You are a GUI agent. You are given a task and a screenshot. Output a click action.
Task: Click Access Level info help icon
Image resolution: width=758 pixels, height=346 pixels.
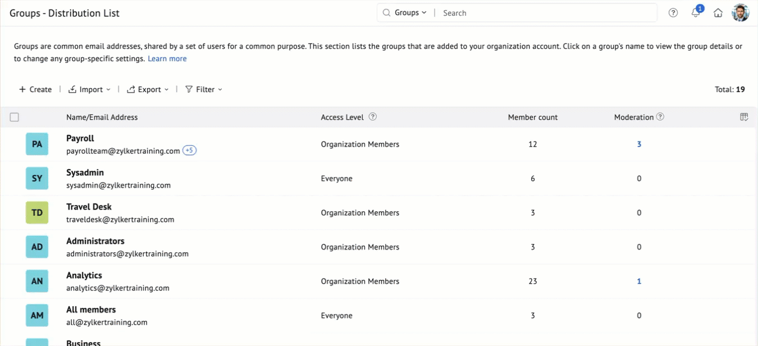click(372, 117)
